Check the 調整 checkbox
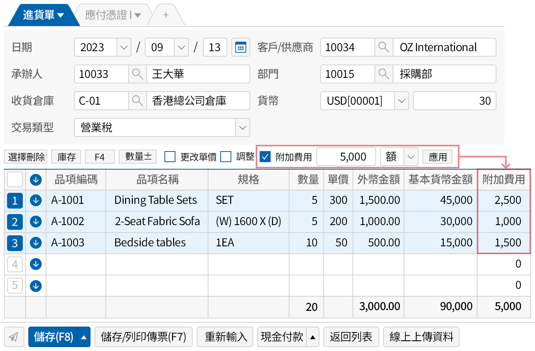Viewport: 535px width, 351px height. (x=226, y=157)
